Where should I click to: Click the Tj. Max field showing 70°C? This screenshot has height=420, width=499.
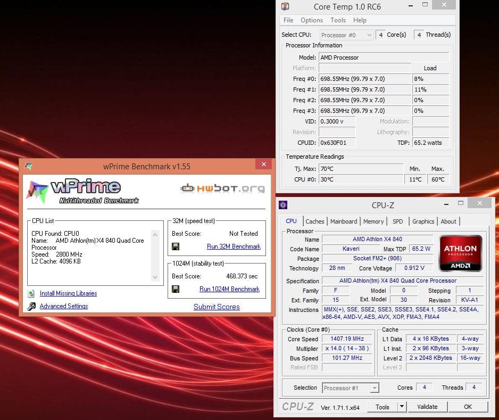[x=361, y=169]
